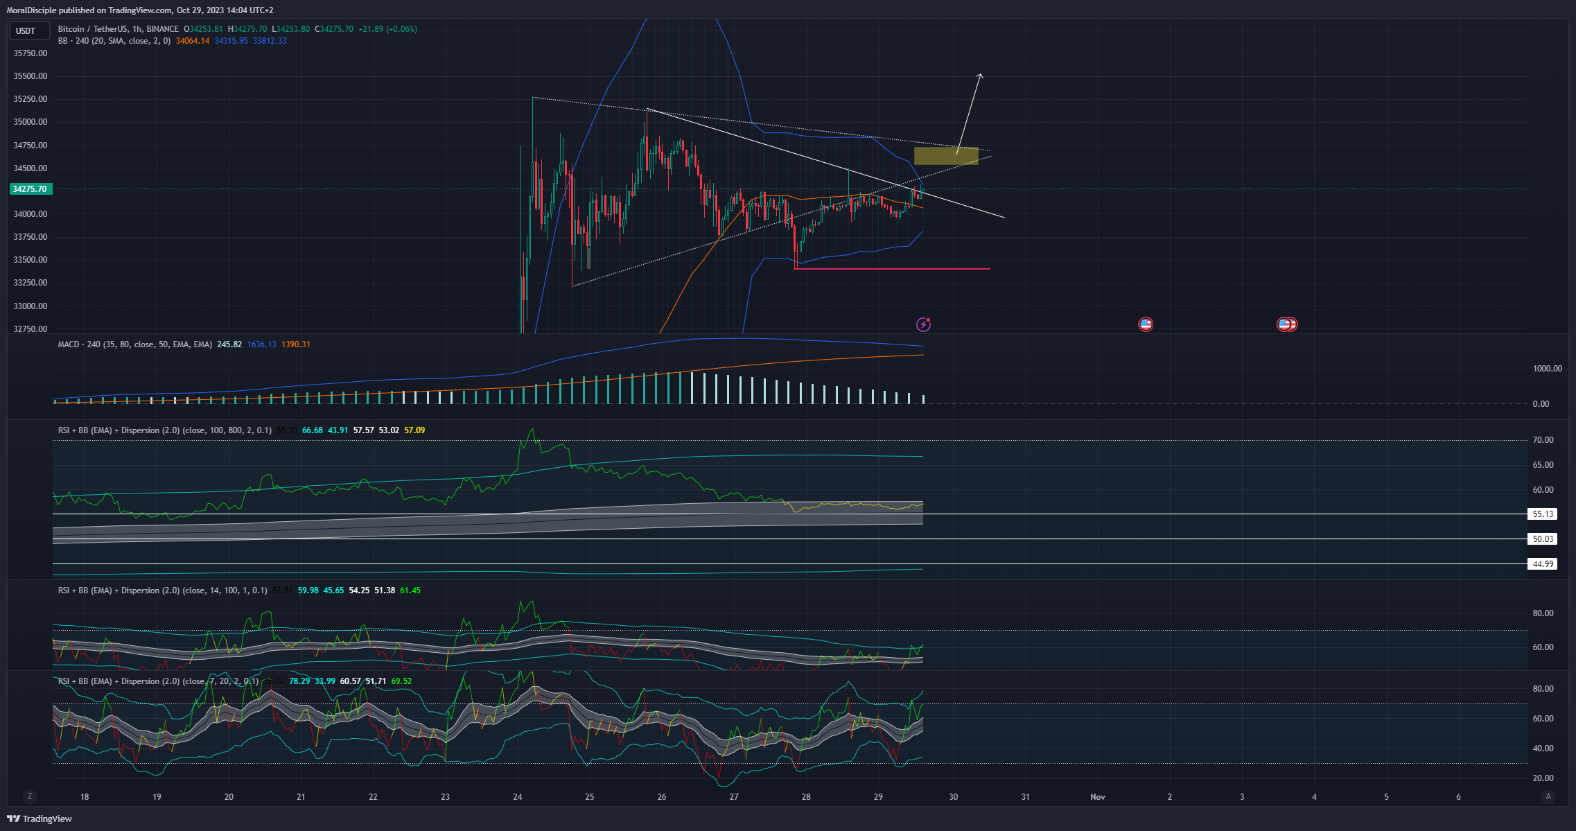1576x831 pixels.
Task: Select the yellow target zone rectangle
Action: 946,156
